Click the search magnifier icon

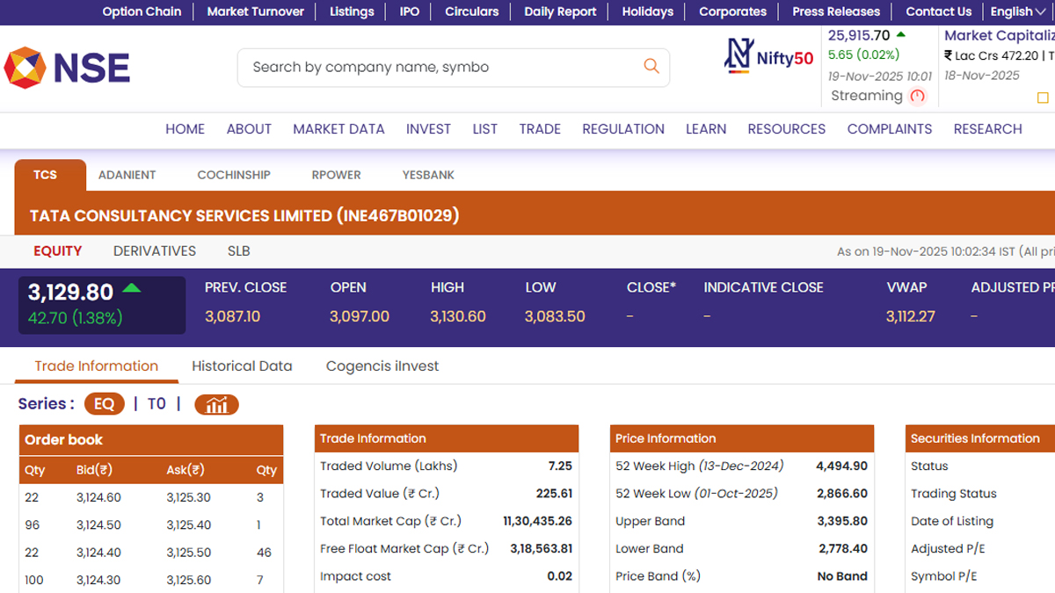pyautogui.click(x=651, y=66)
